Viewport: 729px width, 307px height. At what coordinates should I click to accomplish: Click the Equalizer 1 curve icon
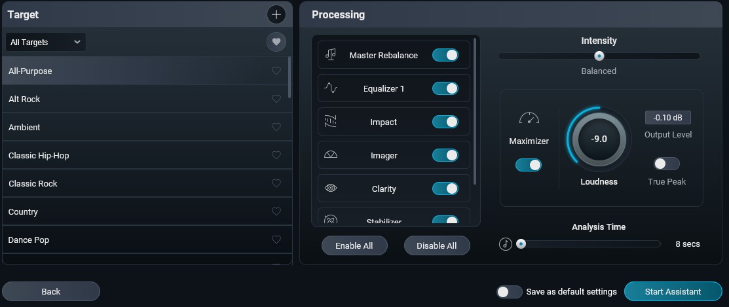pyautogui.click(x=331, y=88)
